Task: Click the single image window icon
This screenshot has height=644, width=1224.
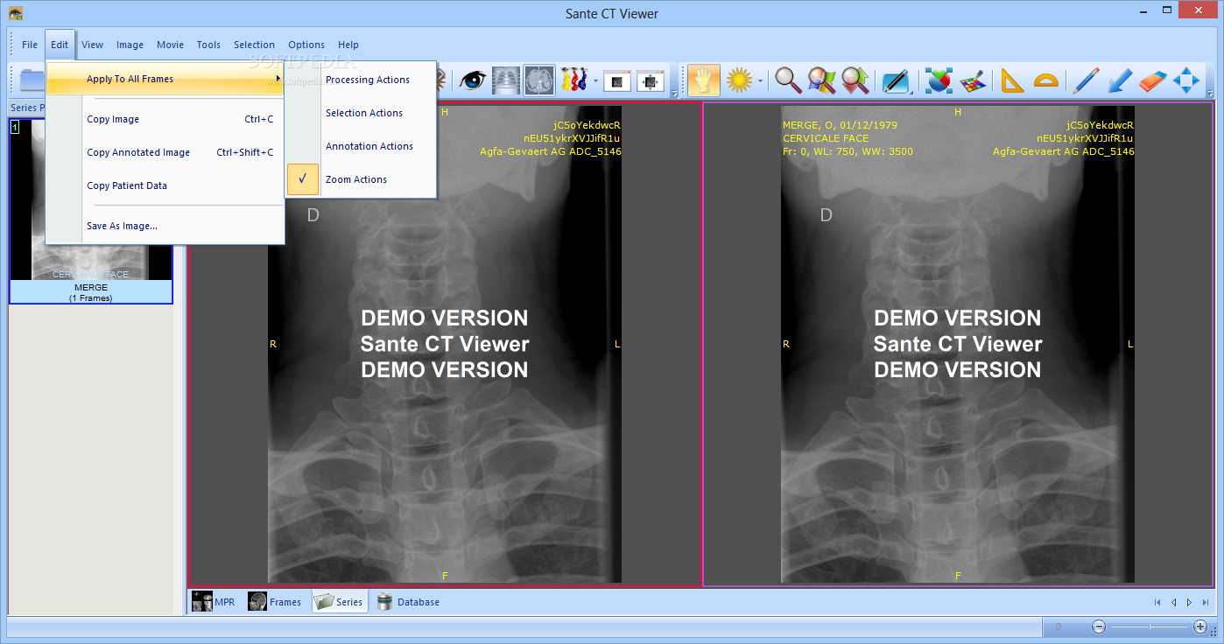Action: point(617,80)
